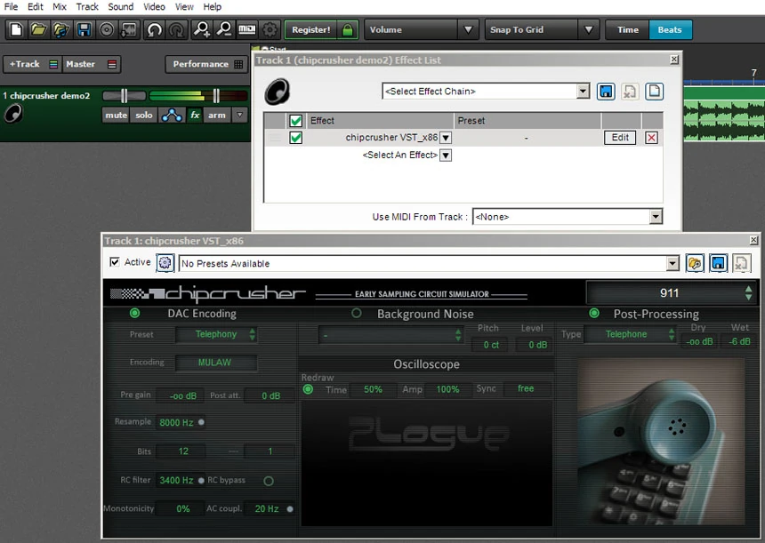This screenshot has width=765, height=543.
Task: Click the new effect chain page icon
Action: click(x=654, y=92)
